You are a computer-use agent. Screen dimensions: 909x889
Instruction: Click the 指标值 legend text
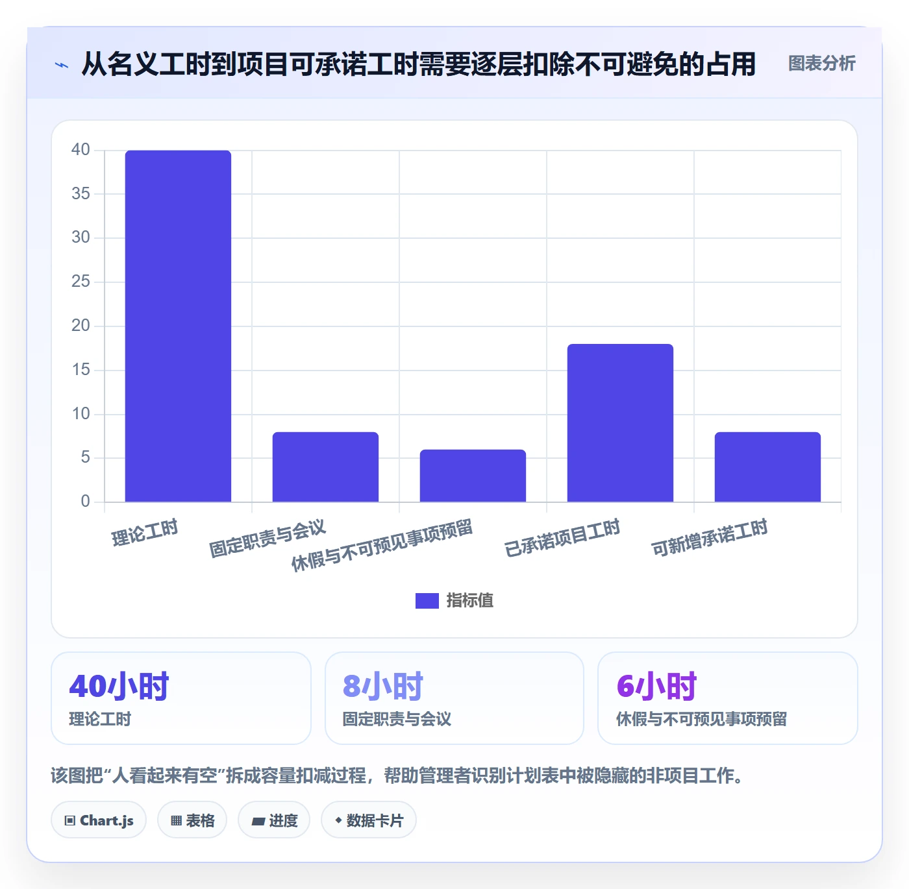pos(470,601)
